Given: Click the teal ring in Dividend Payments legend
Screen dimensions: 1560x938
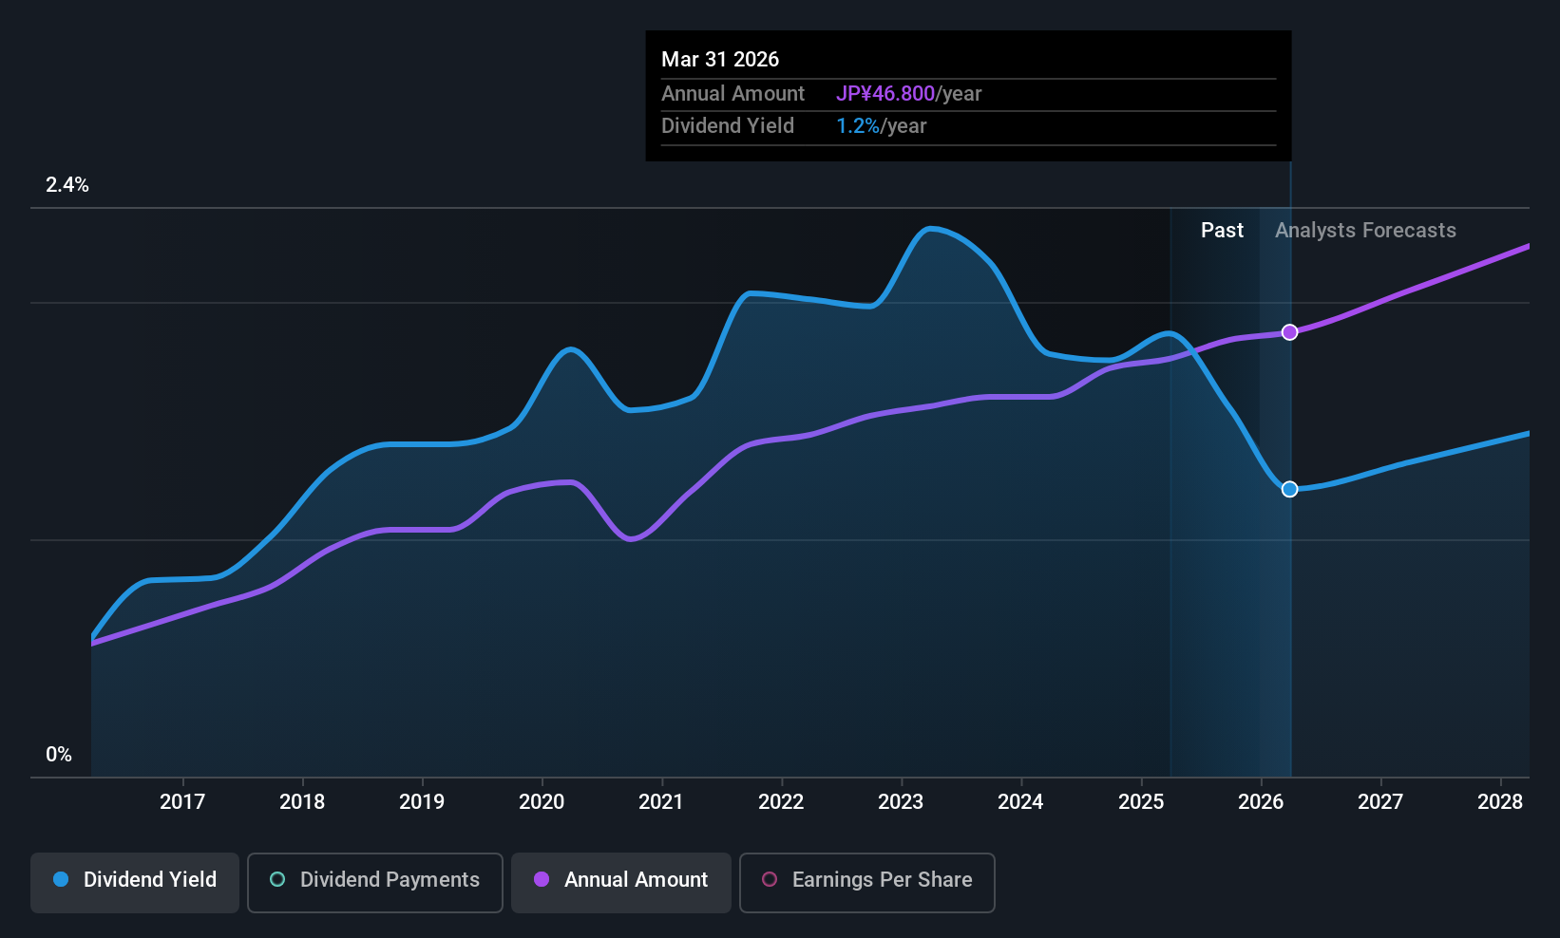Looking at the screenshot, I should pos(277,879).
